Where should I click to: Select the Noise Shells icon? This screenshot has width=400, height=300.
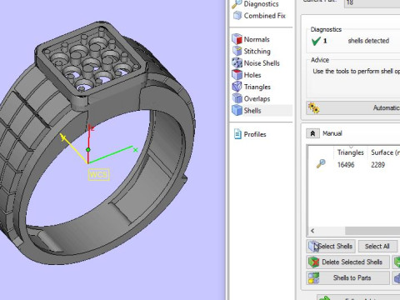237,62
